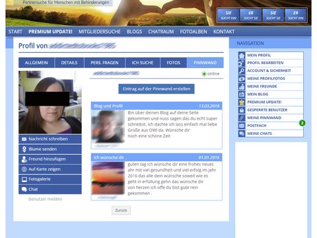Select the Ich suche tab
317x238 pixels.
[x=143, y=63]
